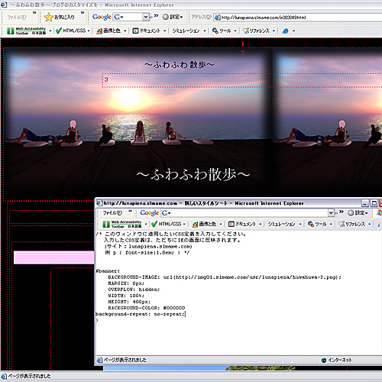
Task: Click end of background-repeat: no-repeat; line
Action: [185, 314]
